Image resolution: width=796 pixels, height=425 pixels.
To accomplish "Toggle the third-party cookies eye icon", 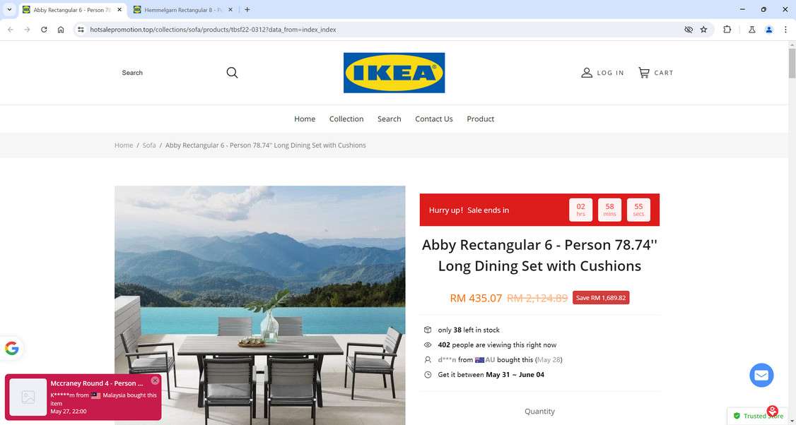I will point(689,30).
